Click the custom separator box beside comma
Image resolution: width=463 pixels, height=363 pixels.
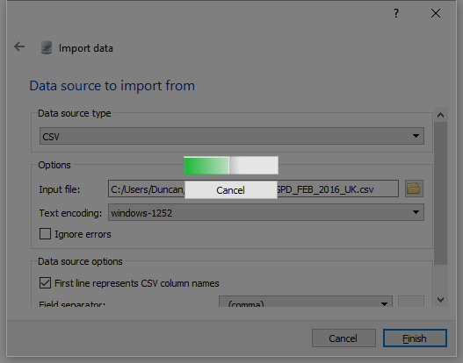coord(411,302)
